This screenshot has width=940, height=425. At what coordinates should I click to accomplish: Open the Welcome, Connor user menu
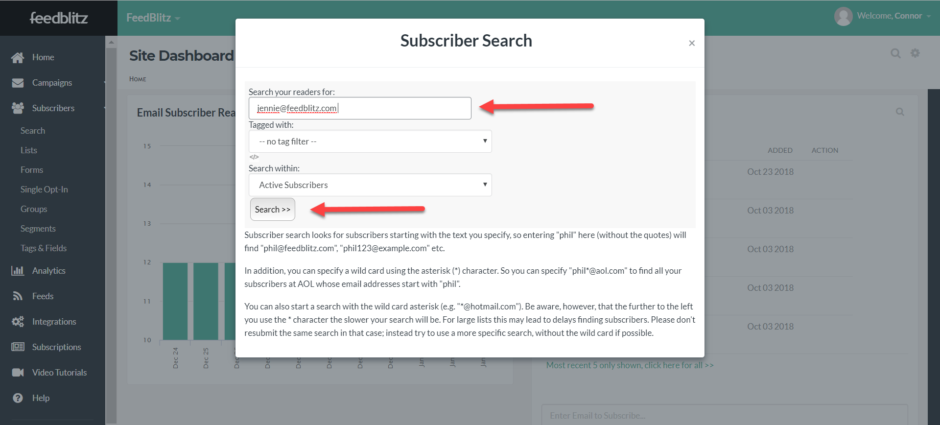click(x=893, y=16)
